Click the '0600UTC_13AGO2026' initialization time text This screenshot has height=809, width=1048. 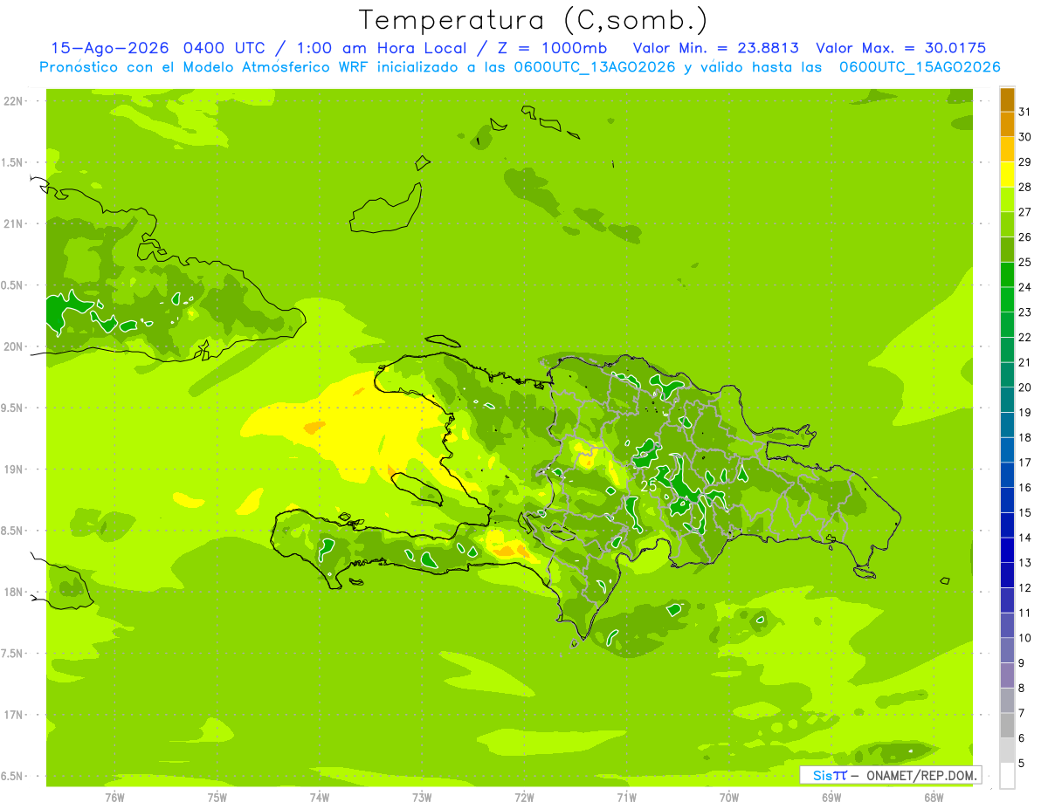[x=593, y=67]
